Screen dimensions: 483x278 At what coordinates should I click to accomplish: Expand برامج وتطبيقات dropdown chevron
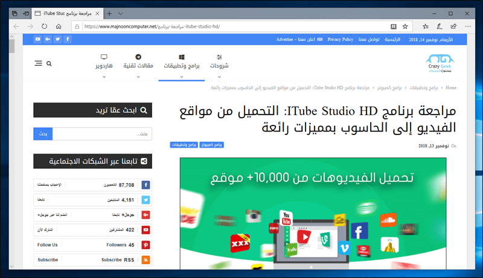pos(182,77)
